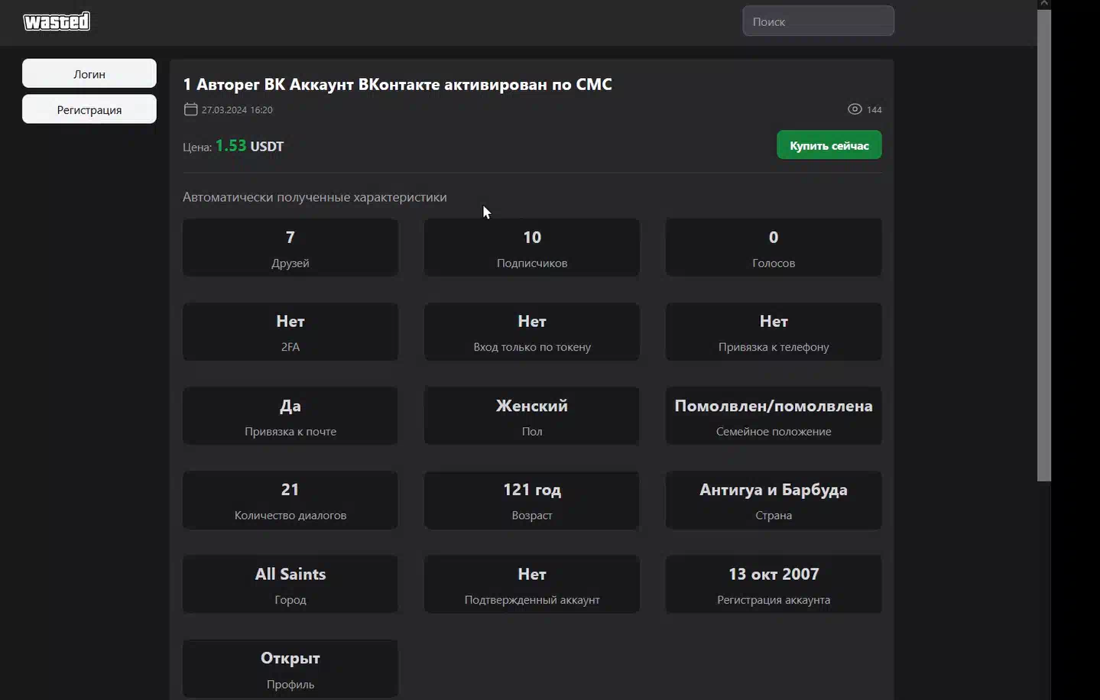Click the Профиль card showing Открыт
The width and height of the screenshot is (1100, 700).
(x=290, y=669)
